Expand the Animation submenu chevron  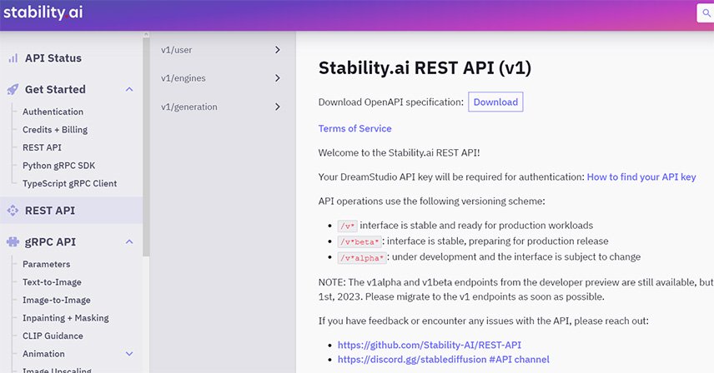coord(129,354)
